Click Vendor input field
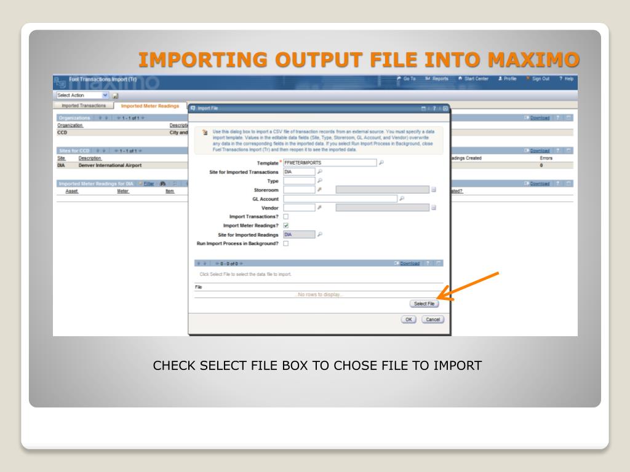 click(x=300, y=208)
